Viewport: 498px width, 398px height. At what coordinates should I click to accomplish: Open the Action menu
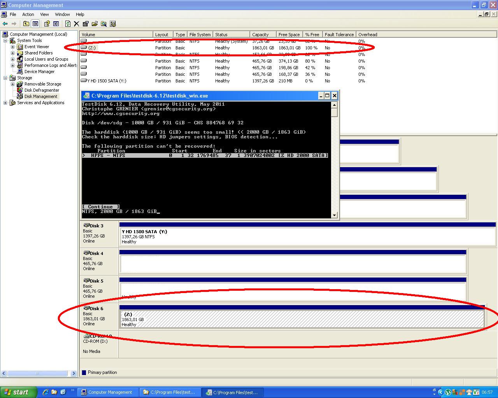point(28,14)
